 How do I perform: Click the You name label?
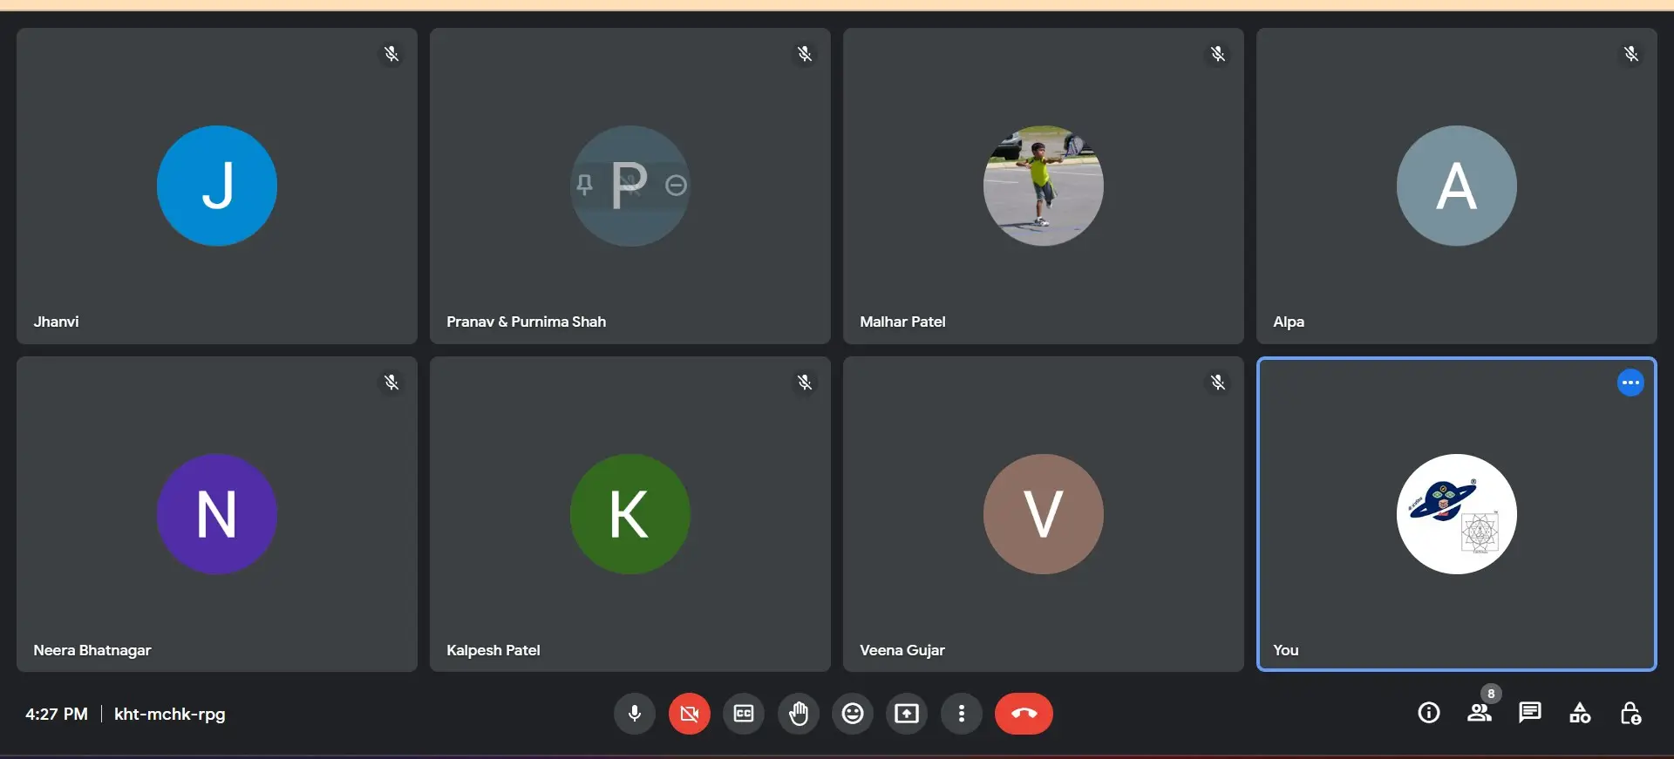pos(1286,650)
